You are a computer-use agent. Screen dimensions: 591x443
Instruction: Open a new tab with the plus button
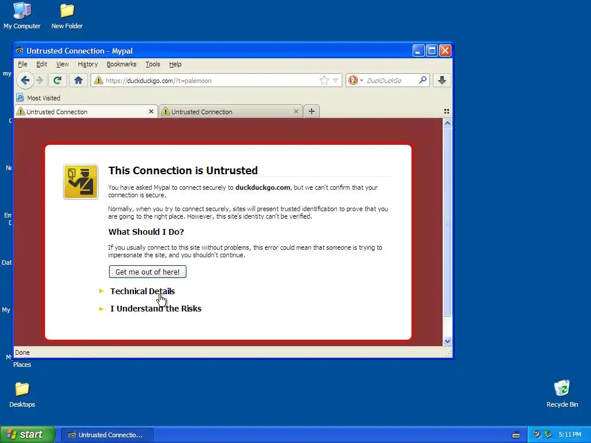(x=312, y=111)
